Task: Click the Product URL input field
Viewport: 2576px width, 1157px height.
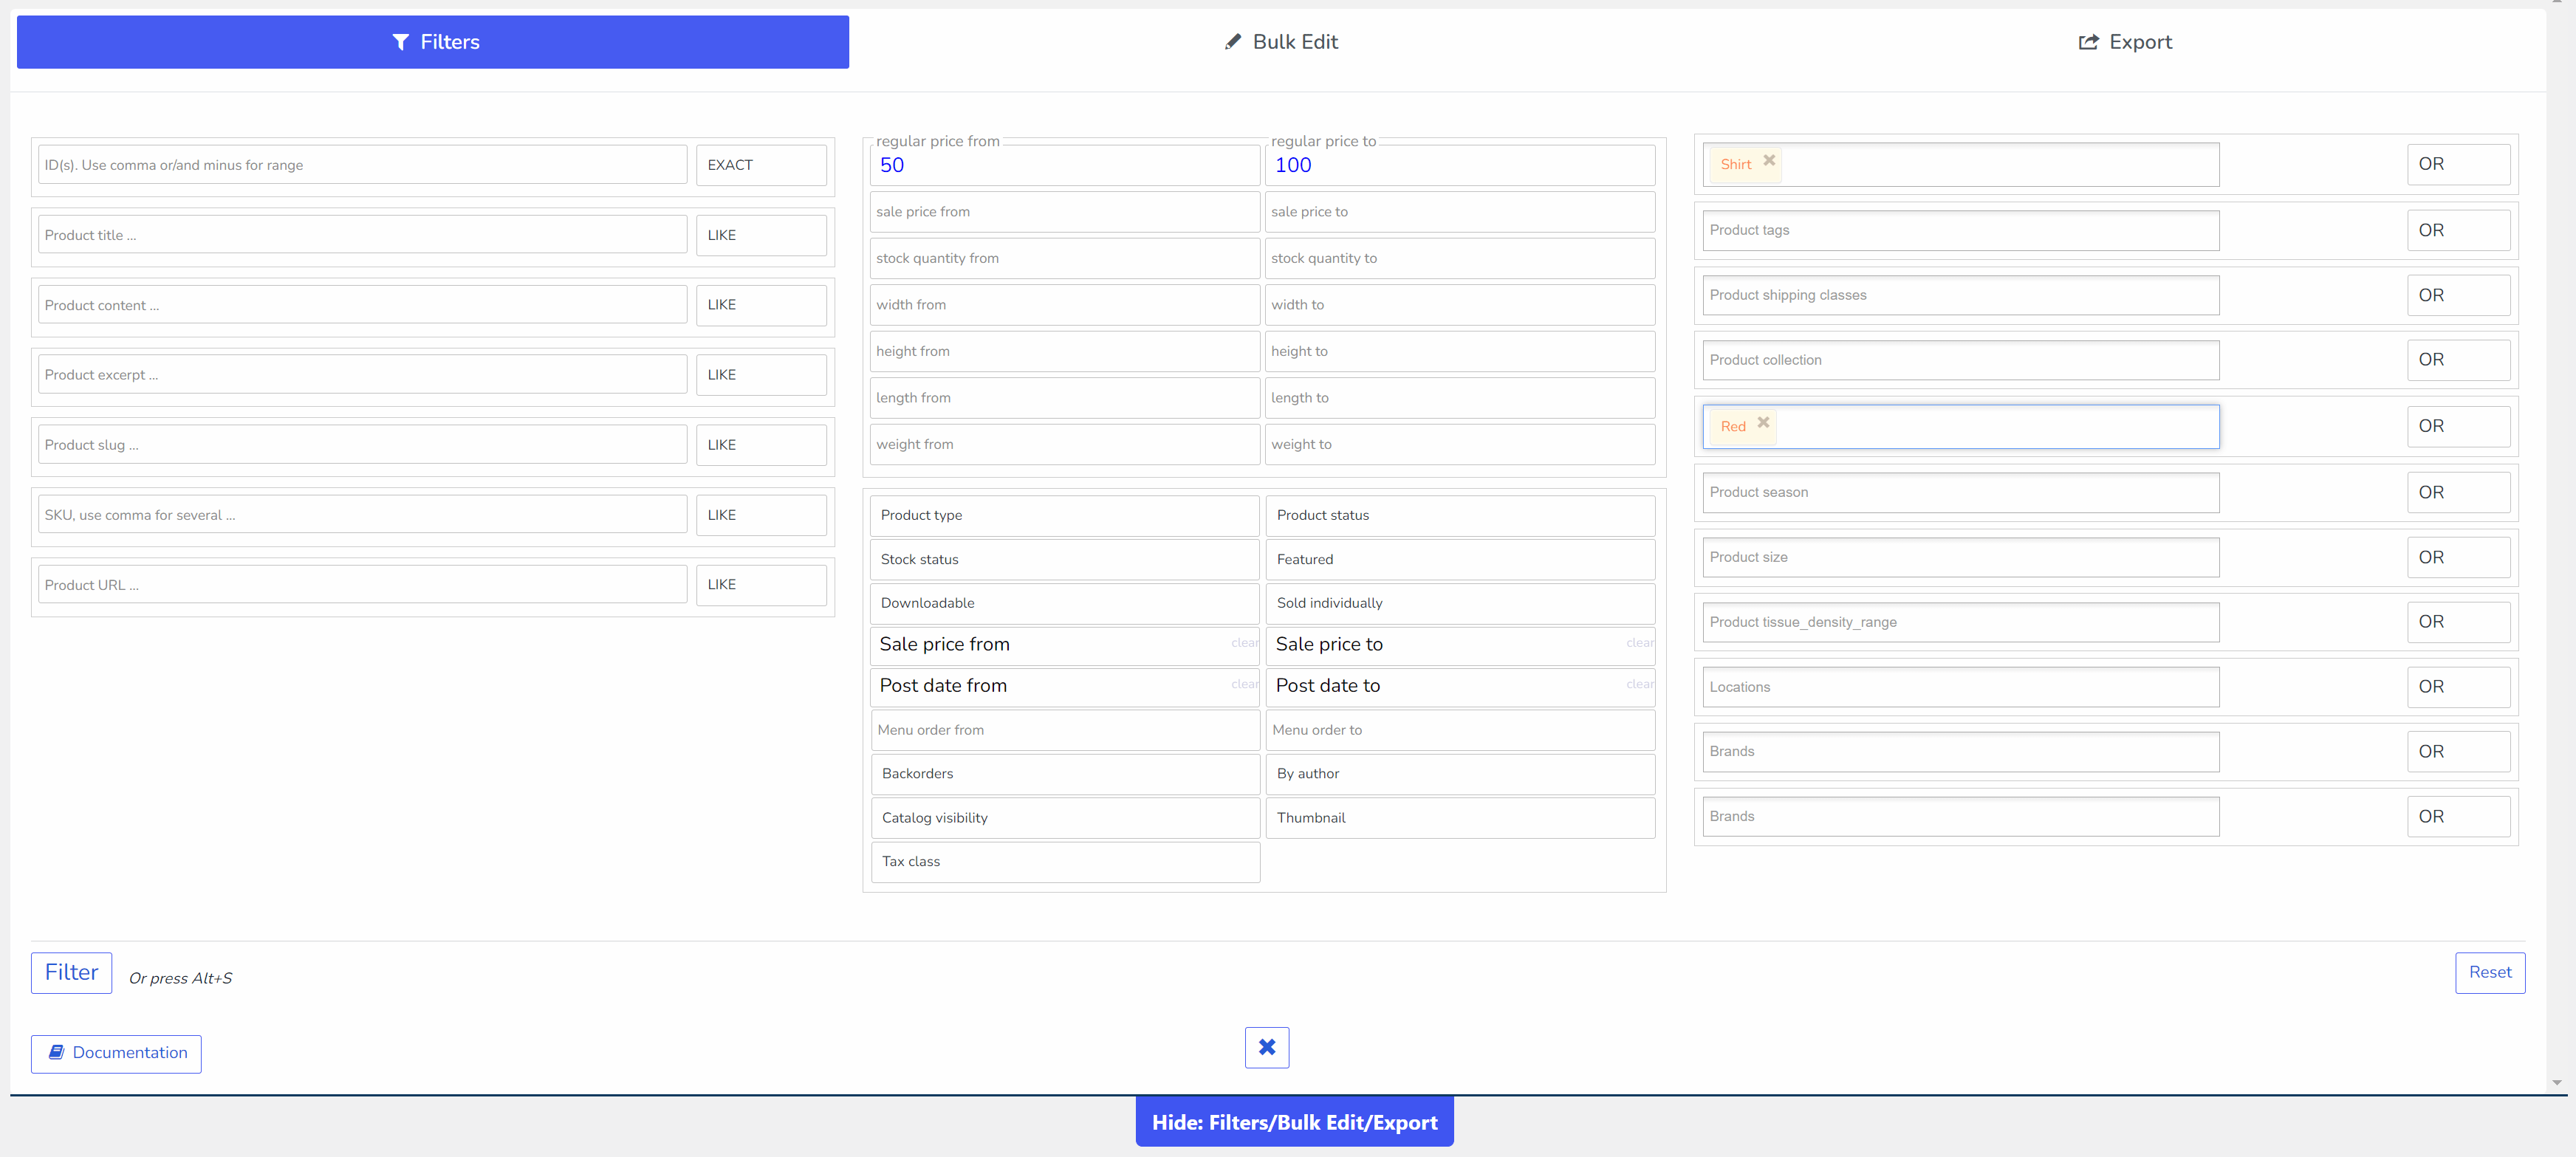Action: pyautogui.click(x=362, y=585)
